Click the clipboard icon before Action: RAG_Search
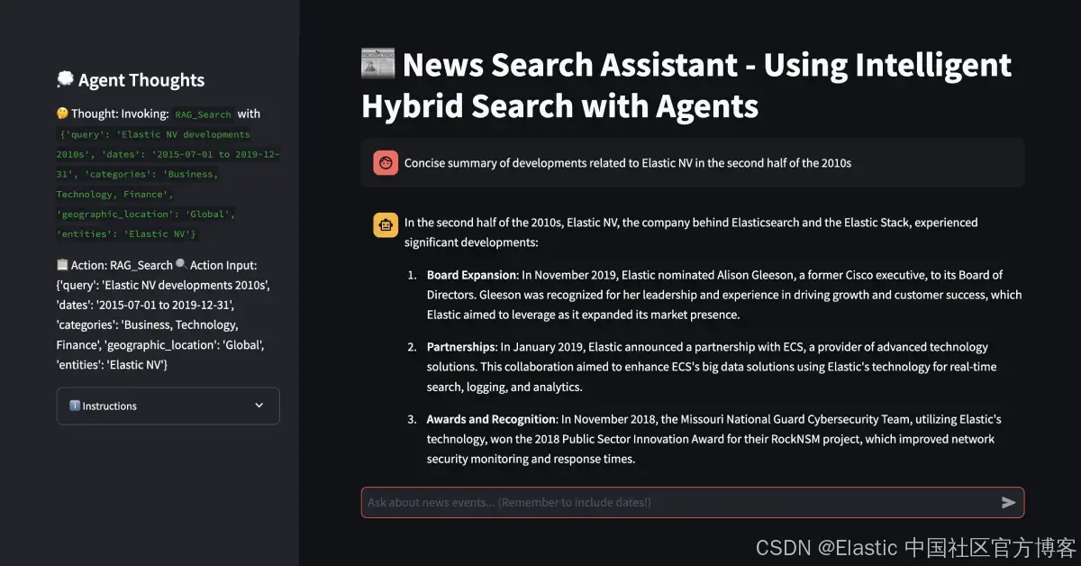The image size is (1081, 566). pyautogui.click(x=62, y=265)
